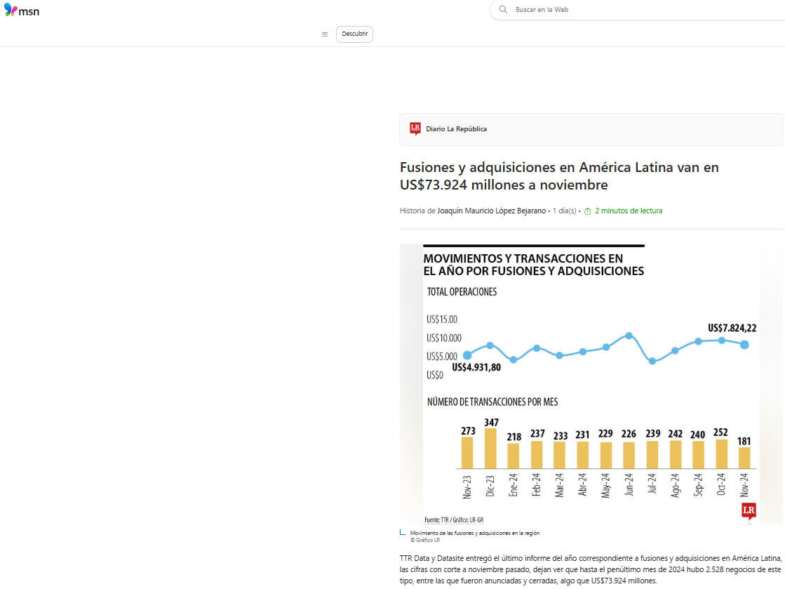Image resolution: width=785 pixels, height=589 pixels.
Task: Click the Diario La República logo icon
Action: (x=415, y=128)
